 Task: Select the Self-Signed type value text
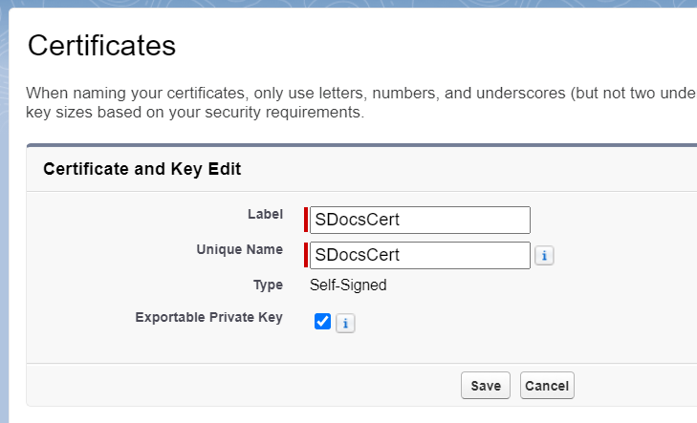[348, 285]
